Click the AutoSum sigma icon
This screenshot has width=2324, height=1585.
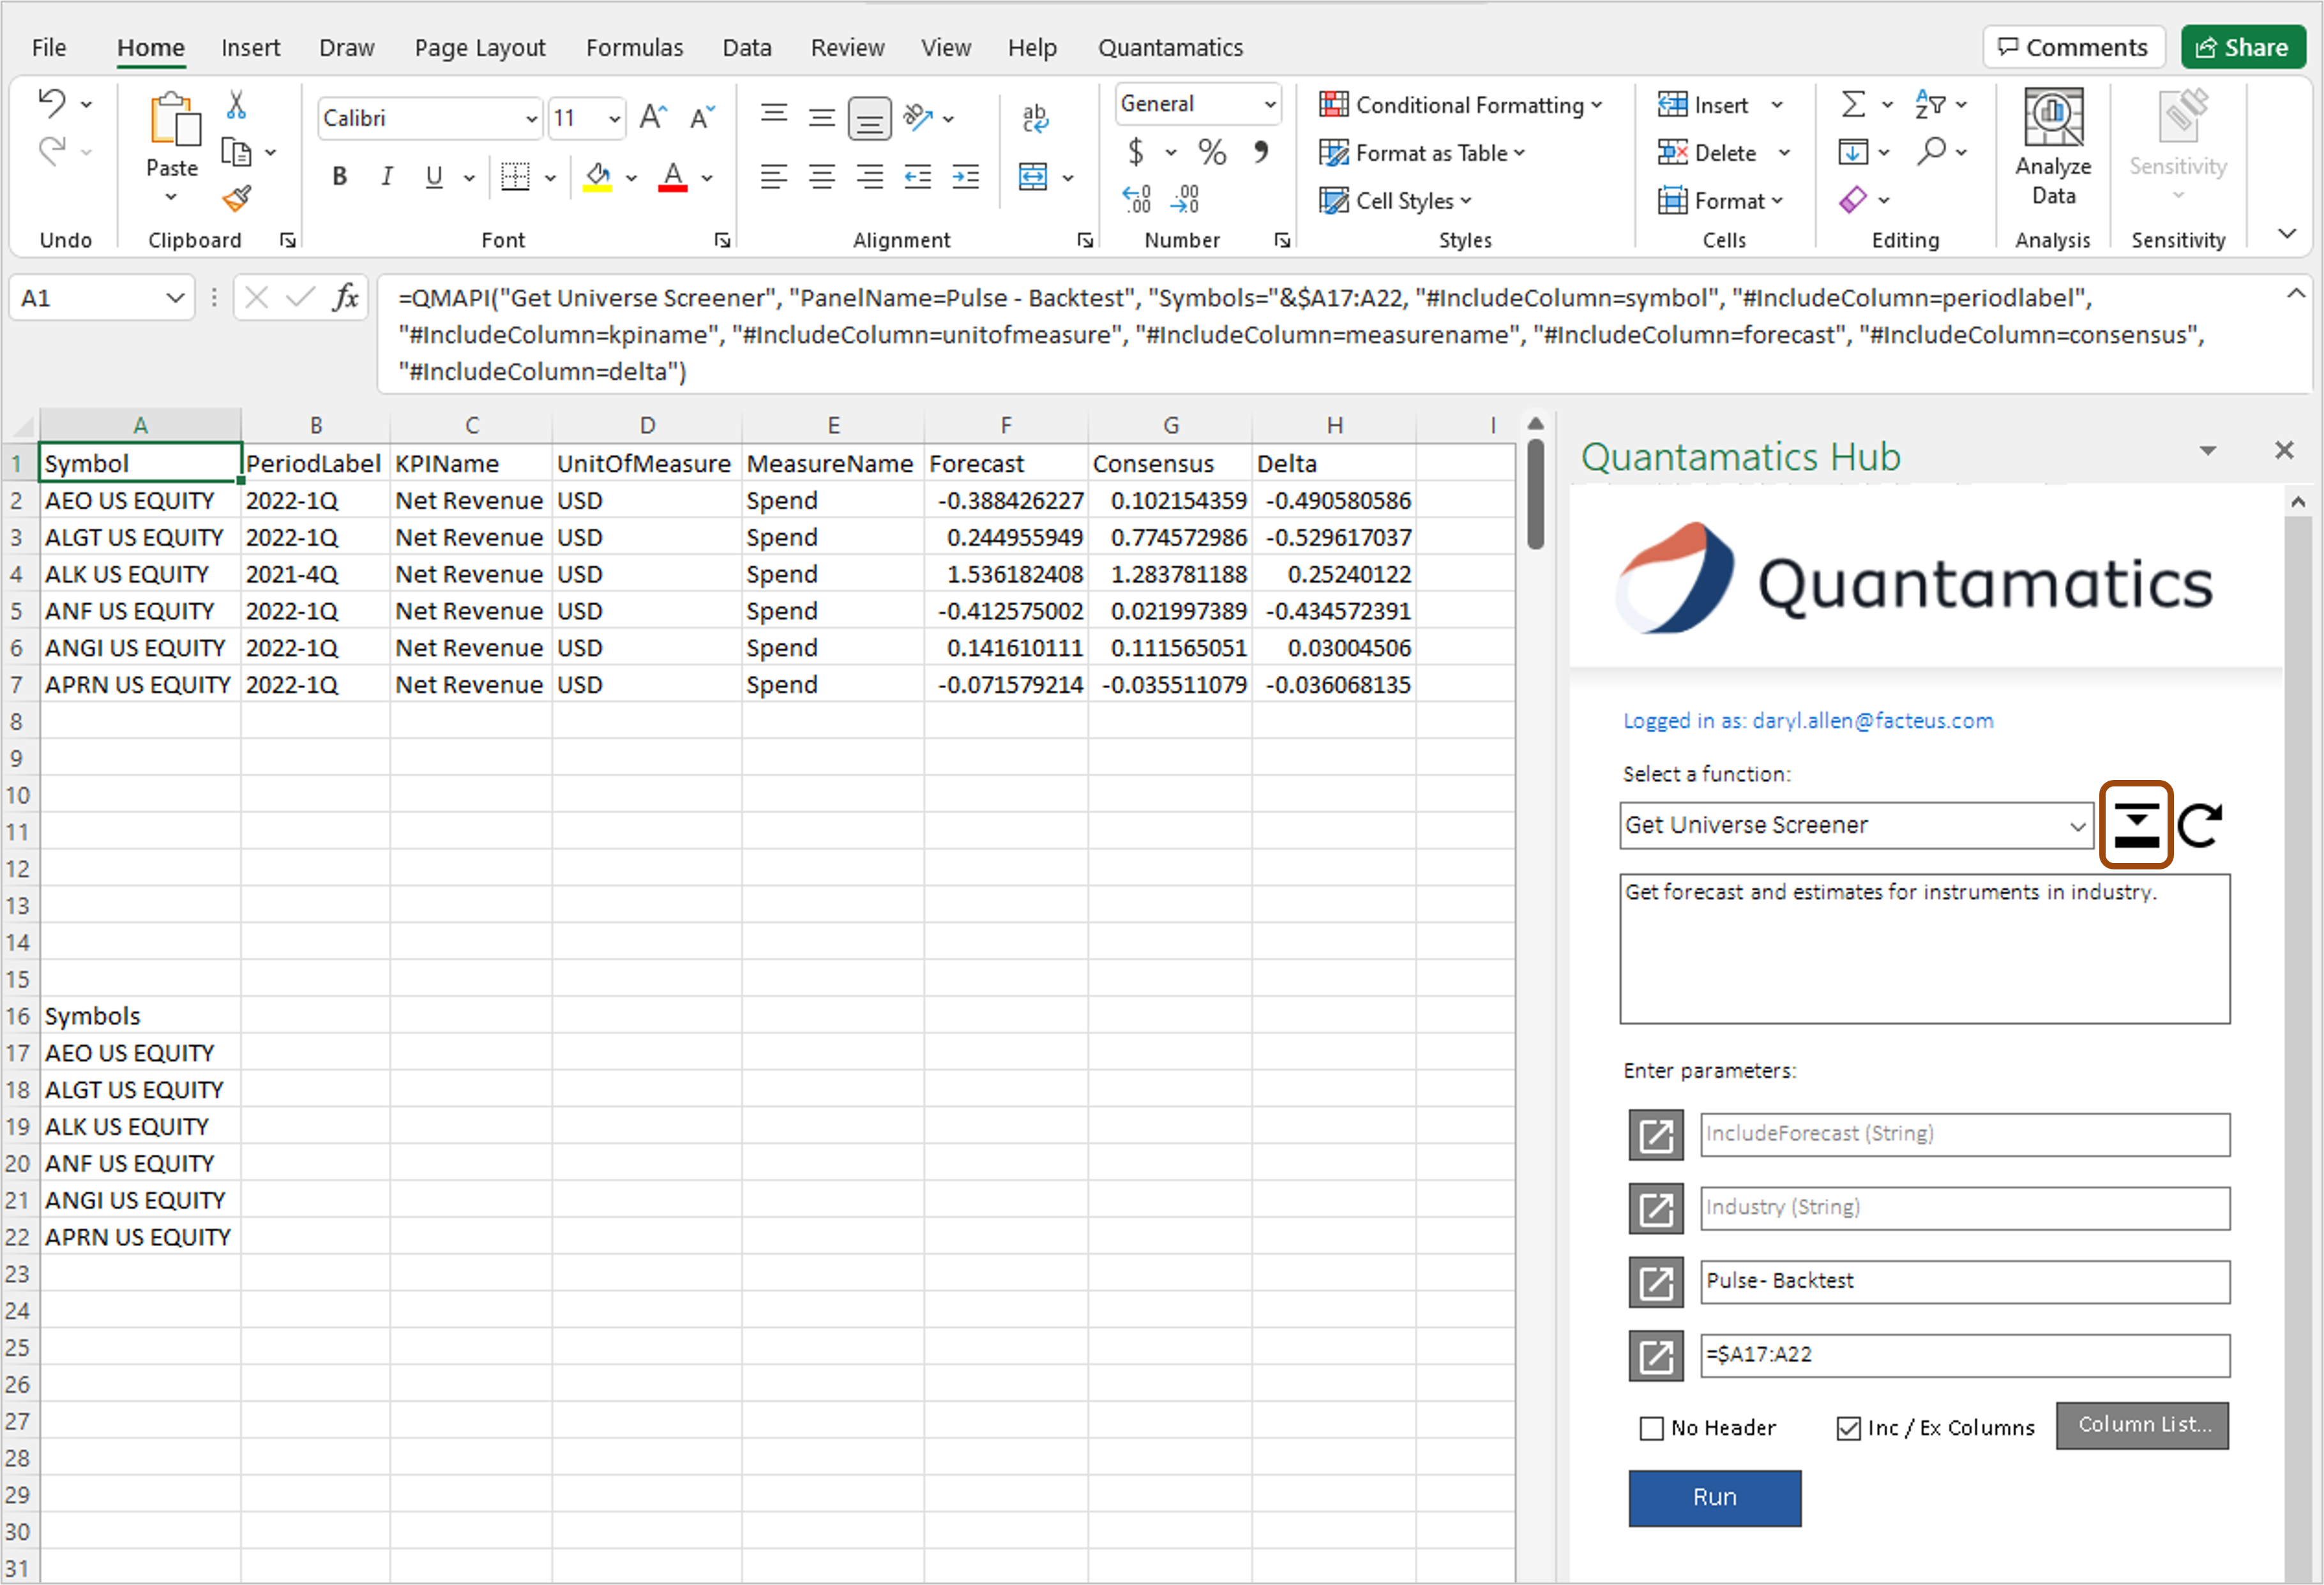[x=1853, y=103]
